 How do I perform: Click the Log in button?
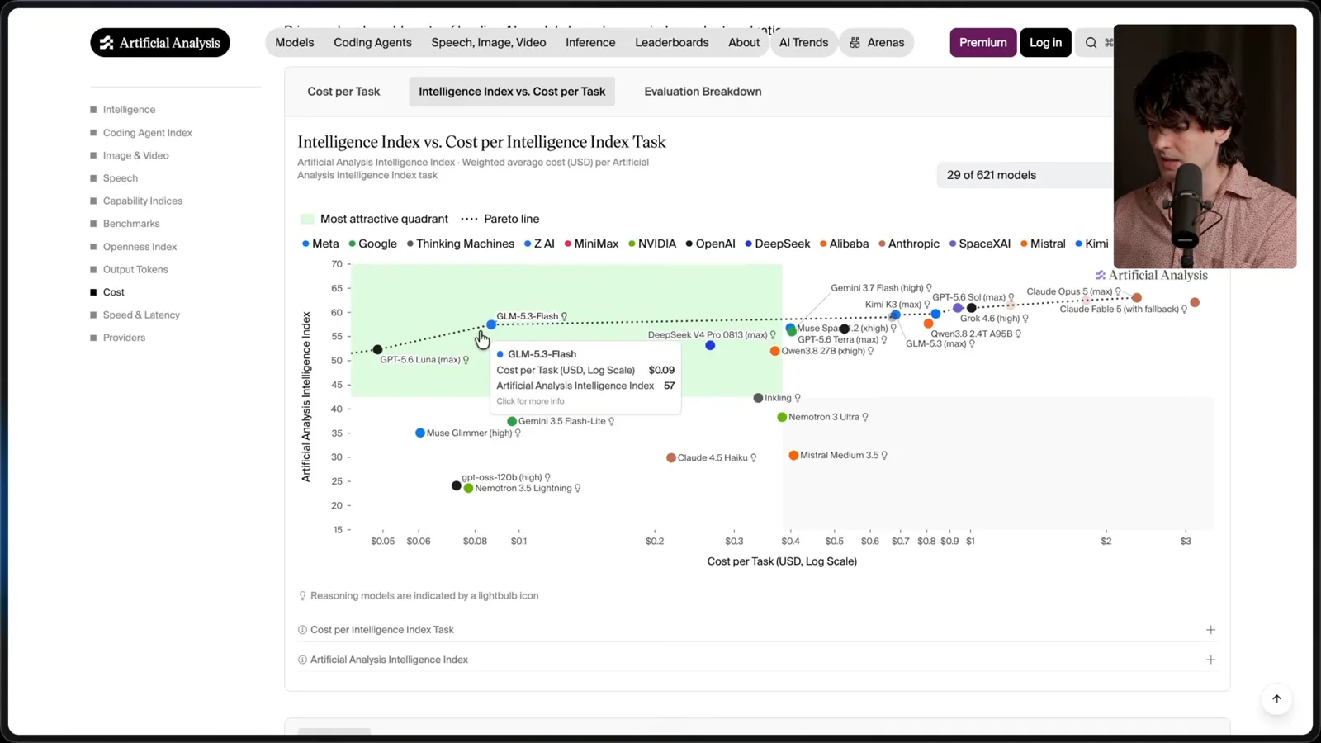pyautogui.click(x=1045, y=43)
